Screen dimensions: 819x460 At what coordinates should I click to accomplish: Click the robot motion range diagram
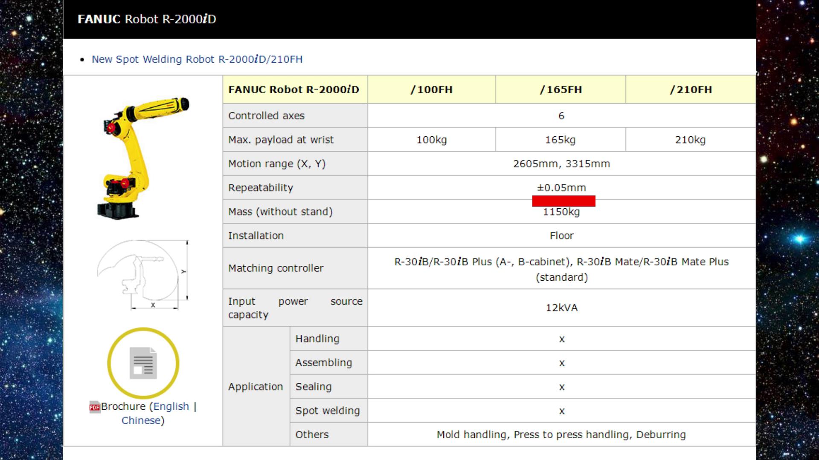point(143,274)
